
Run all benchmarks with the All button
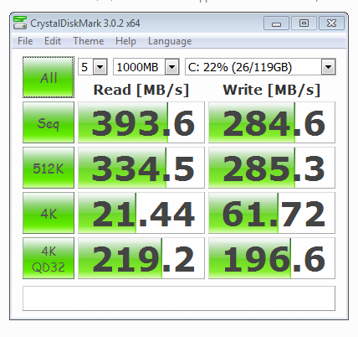49,77
